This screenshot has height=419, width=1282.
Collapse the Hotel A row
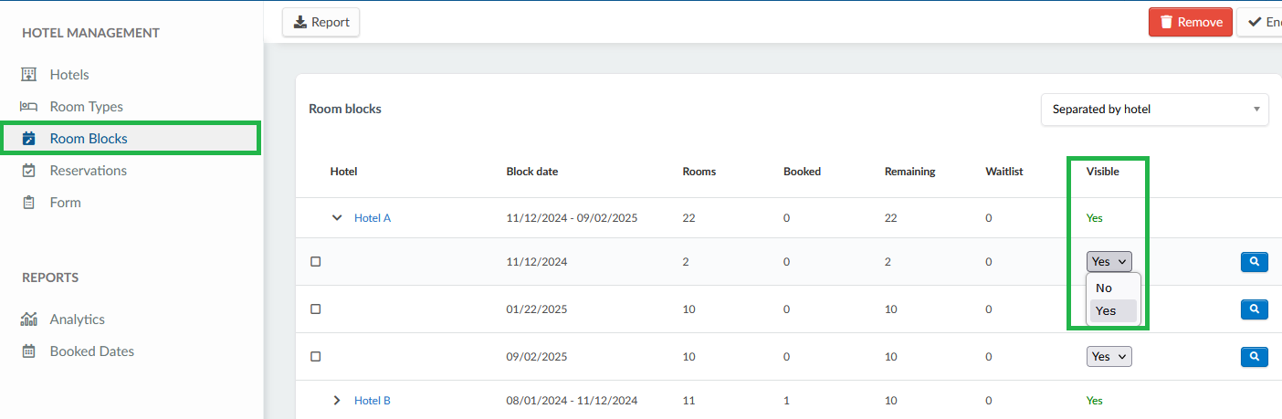337,218
